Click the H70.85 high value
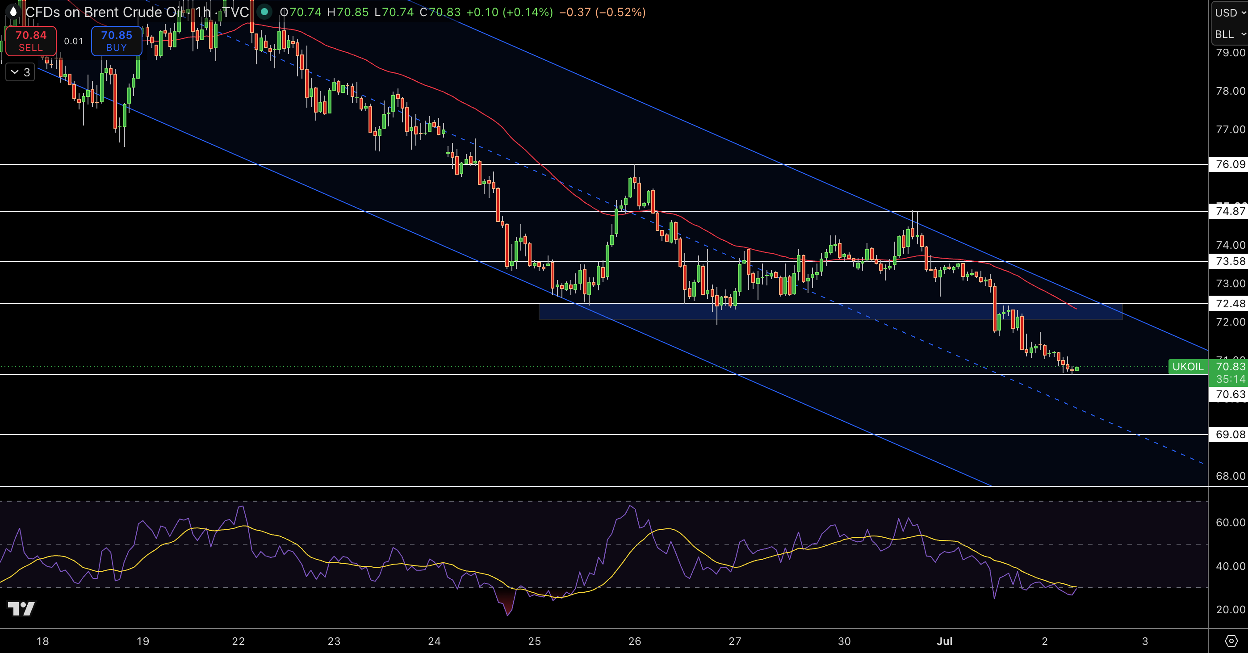 pos(348,12)
